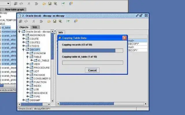Collapse the TABLE node under DBCOPY
Viewport: 185px width, 115px height.
pos(27,57)
